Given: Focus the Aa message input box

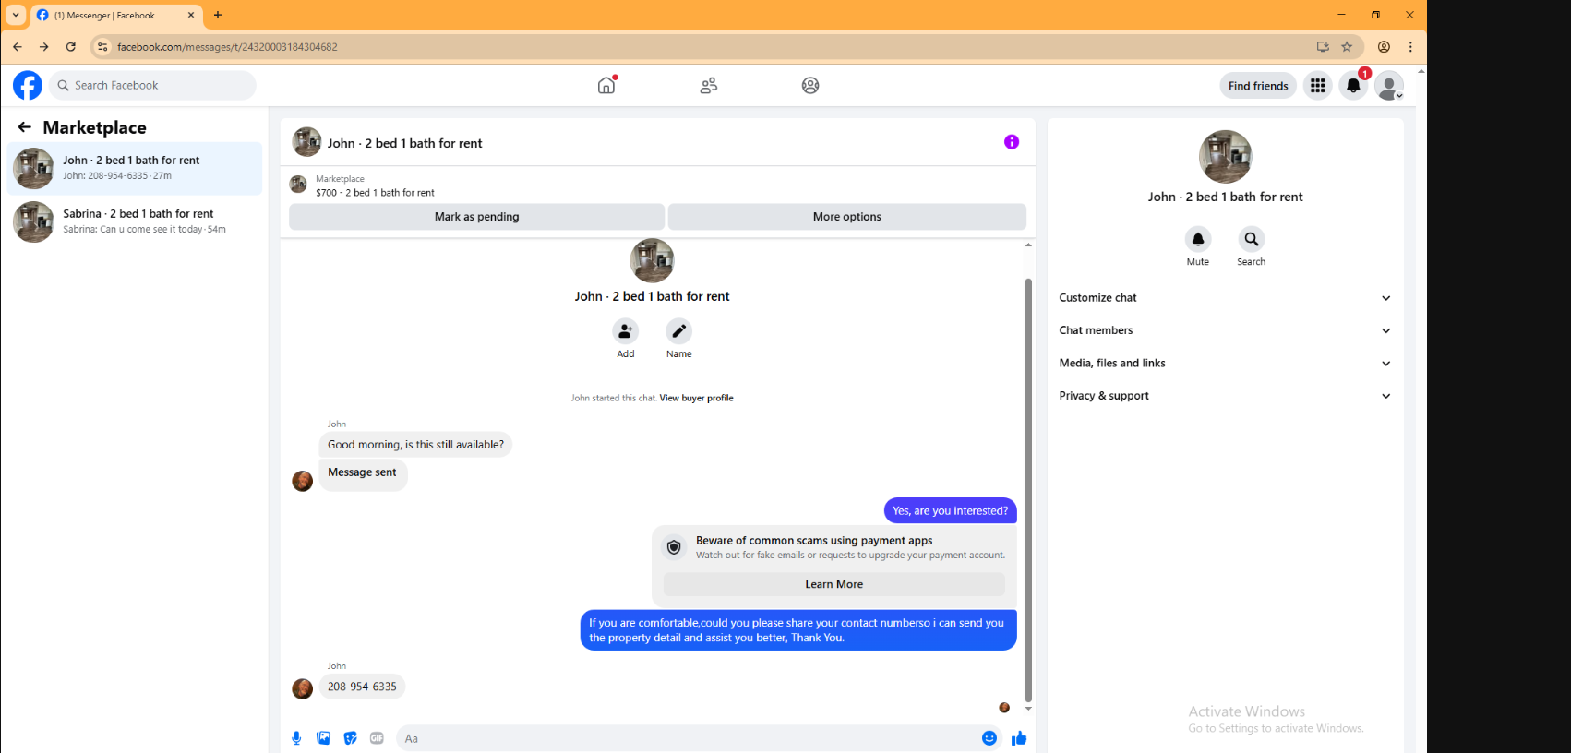Looking at the screenshot, I should click(688, 738).
